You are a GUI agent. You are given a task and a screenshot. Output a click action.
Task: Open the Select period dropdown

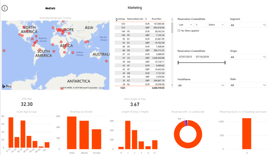pyautogui.click(x=216, y=25)
